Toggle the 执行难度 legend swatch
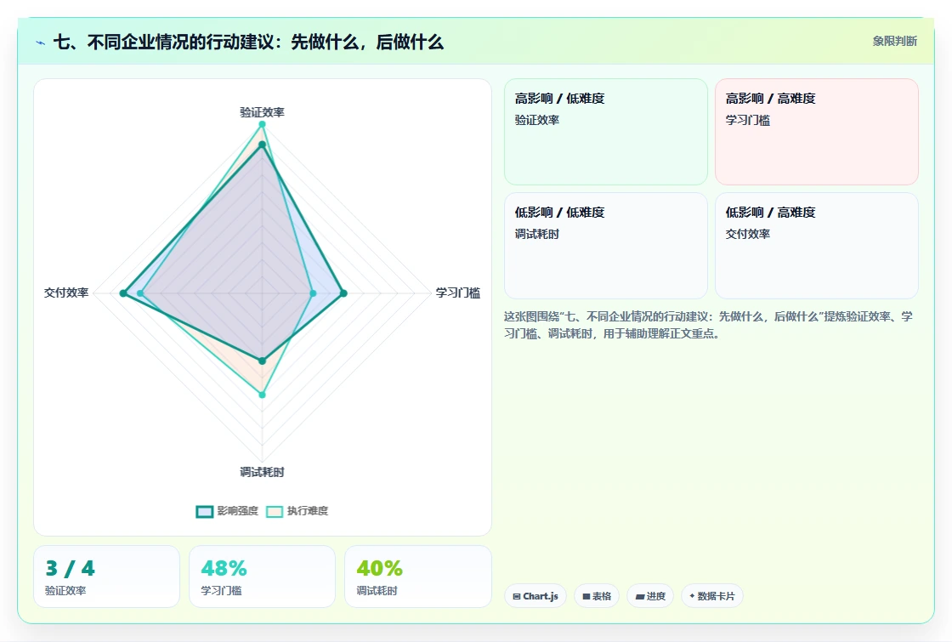 [275, 511]
